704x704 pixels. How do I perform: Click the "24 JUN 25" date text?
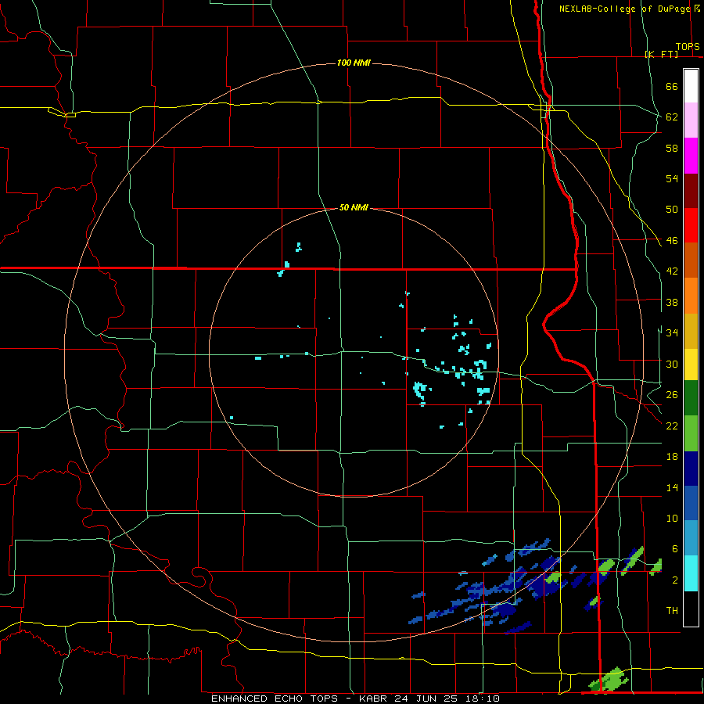point(427,699)
